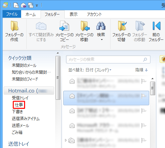
Task: Click the folder pane scroll up arrow
Action: (x=58, y=53)
